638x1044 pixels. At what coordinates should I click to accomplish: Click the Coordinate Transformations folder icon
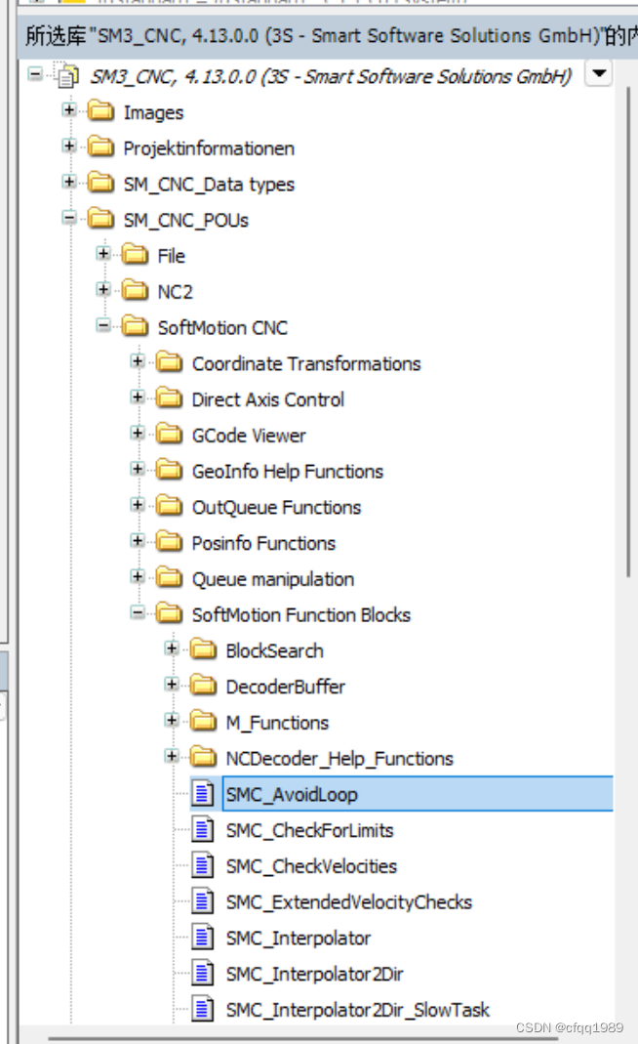click(169, 362)
